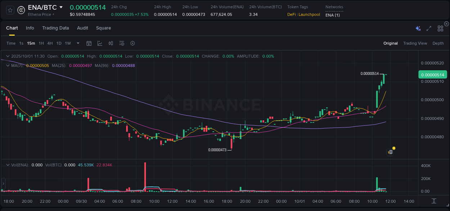Open the widget layout grid icon
This screenshot has height=211, width=450.
pyautogui.click(x=440, y=28)
